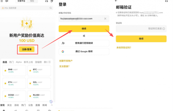
Task: Toggle the favorite star on DOGE
Action: (x=5, y=96)
